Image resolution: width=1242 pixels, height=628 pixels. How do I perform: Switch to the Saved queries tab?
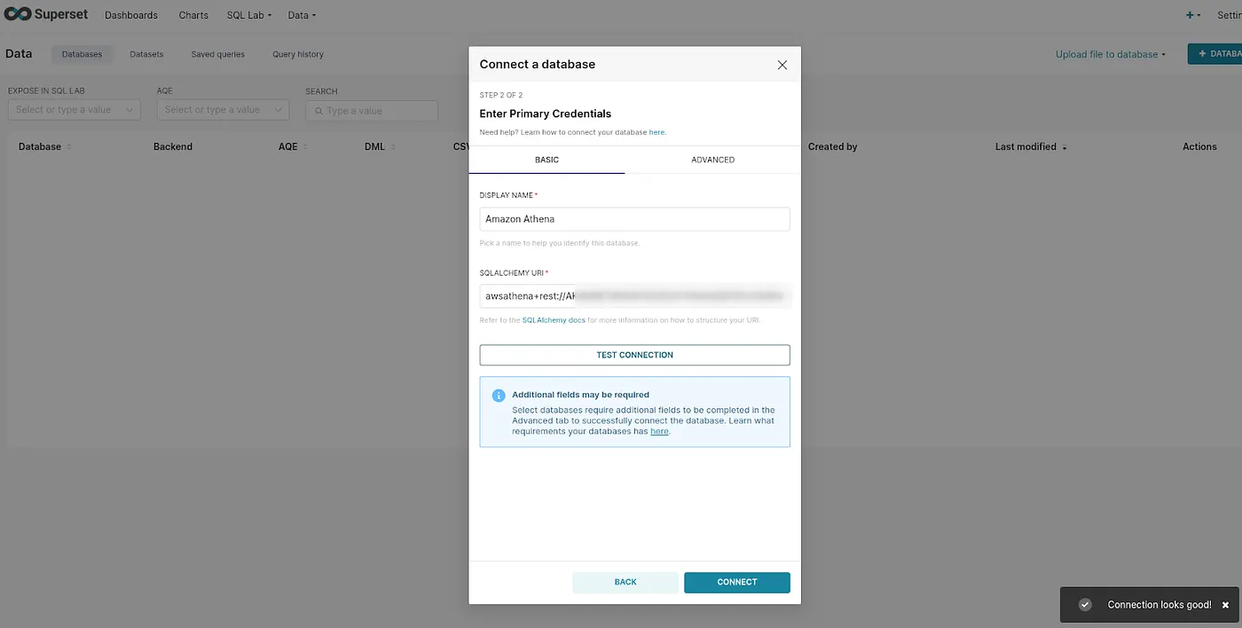217,54
